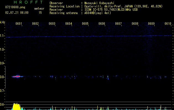Click the 0609 time marker
174x110 pixels.
pyautogui.click(x=151, y=24)
